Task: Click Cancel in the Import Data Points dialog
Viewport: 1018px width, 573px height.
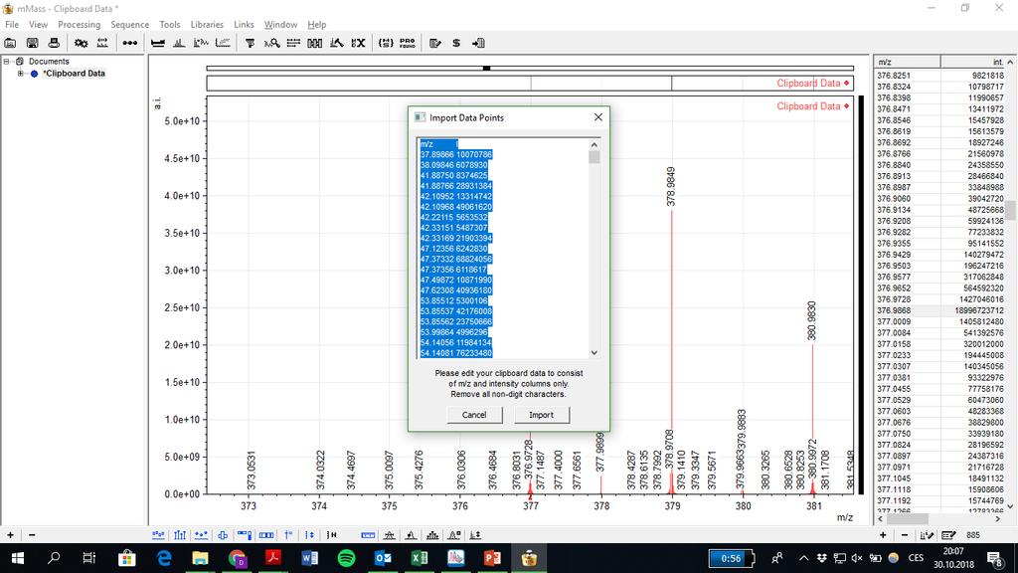Action: pyautogui.click(x=474, y=415)
